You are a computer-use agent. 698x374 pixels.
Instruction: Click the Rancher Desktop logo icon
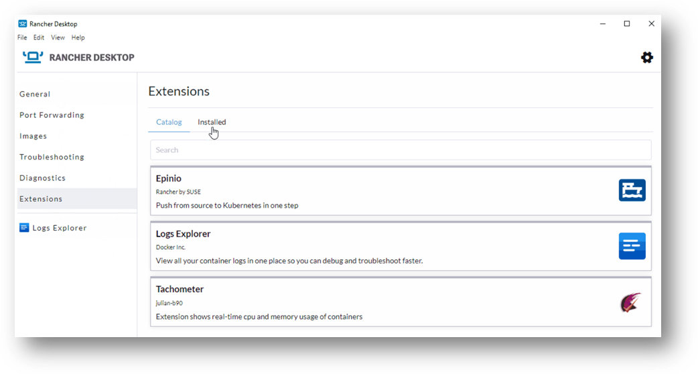click(x=33, y=58)
